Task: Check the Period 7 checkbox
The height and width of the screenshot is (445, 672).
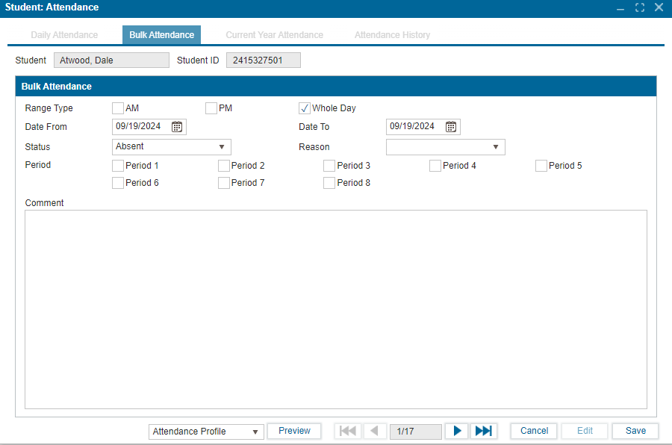Action: (224, 183)
